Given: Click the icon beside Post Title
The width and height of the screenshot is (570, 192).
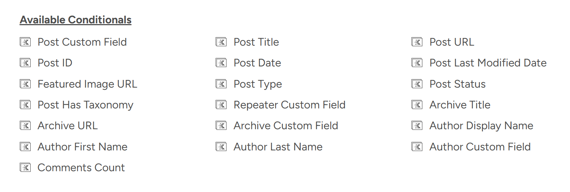Looking at the screenshot, I should [x=221, y=42].
